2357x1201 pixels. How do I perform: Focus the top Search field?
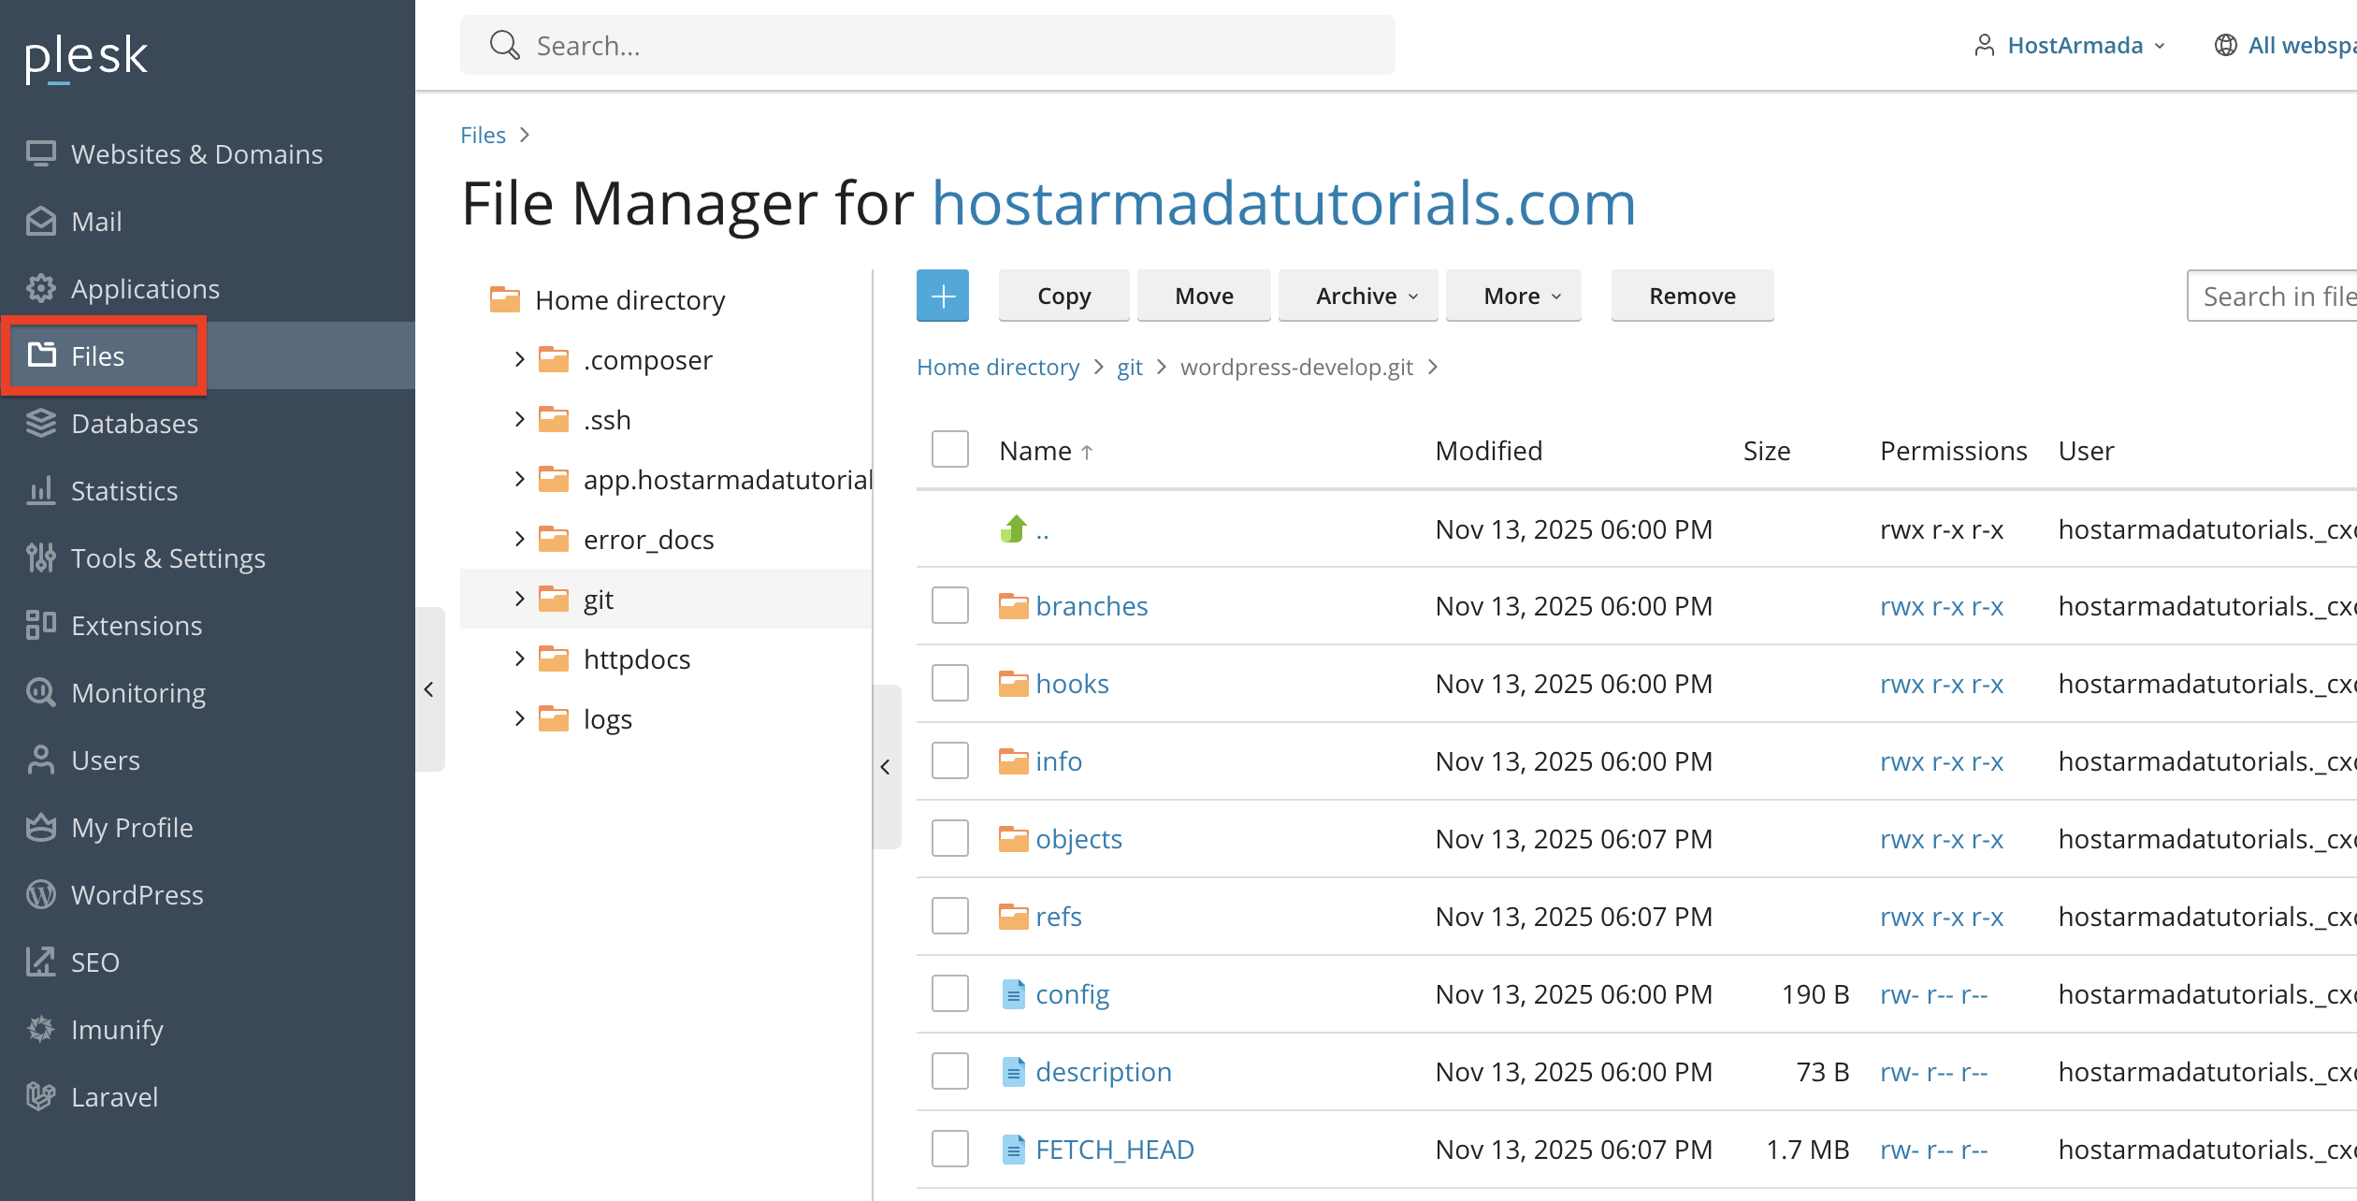(928, 45)
